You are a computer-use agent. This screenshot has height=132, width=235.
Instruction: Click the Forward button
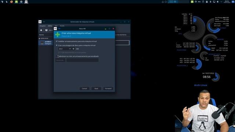[108, 88]
